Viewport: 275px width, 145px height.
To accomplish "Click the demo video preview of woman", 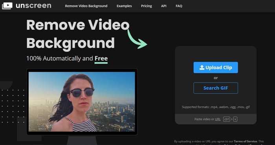I will [82, 101].
